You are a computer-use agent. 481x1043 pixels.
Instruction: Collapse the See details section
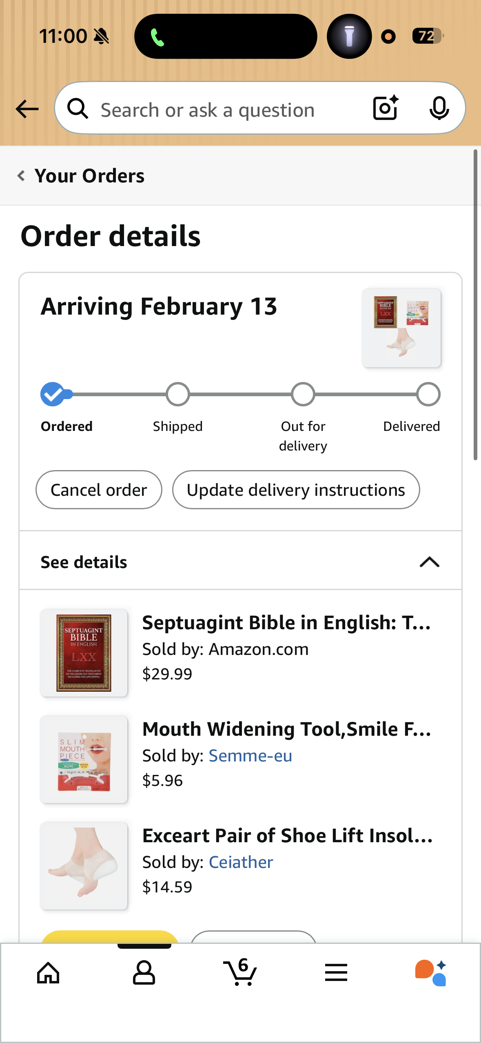[429, 562]
